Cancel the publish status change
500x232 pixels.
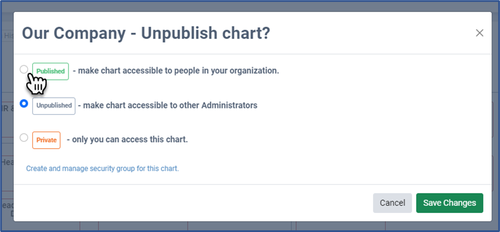coord(392,203)
